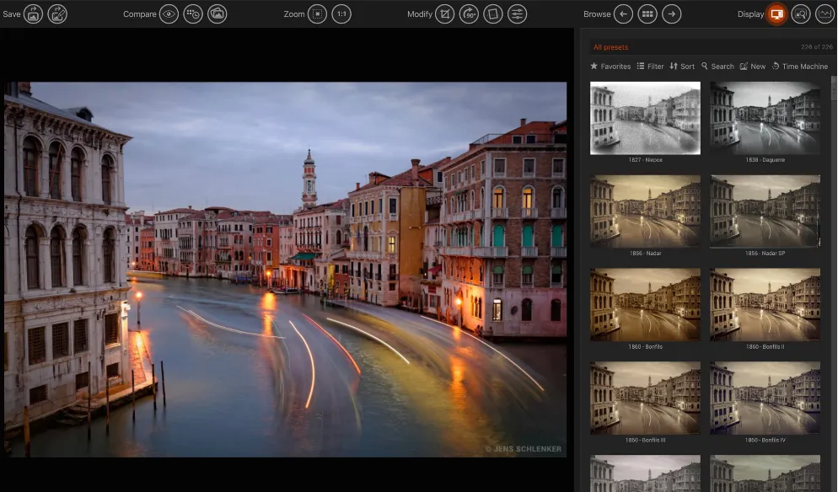This screenshot has width=838, height=492.
Task: Click the Save image export icon
Action: tap(34, 14)
